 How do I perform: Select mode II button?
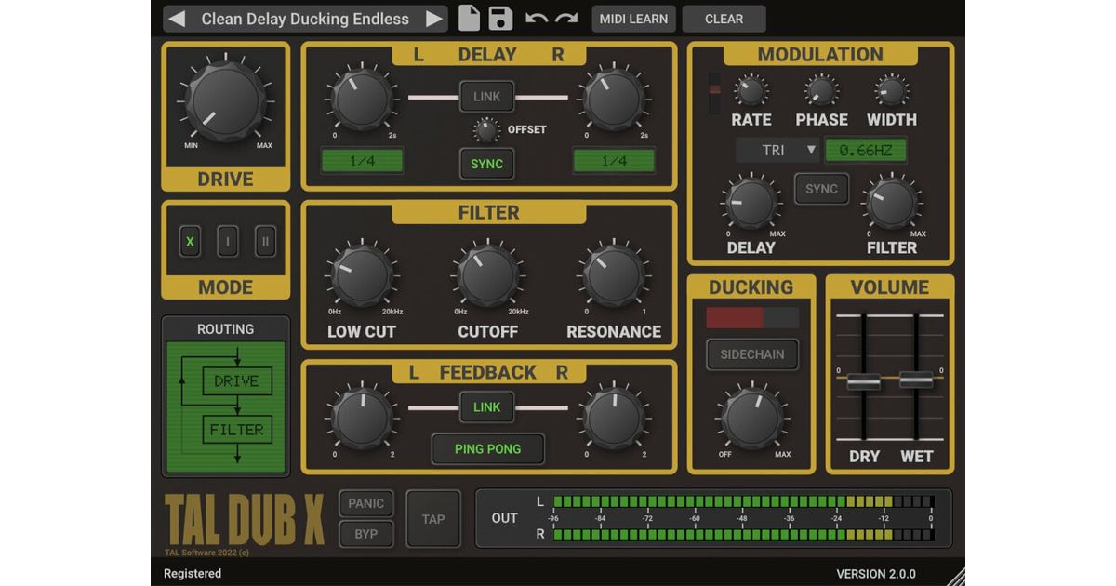(265, 242)
